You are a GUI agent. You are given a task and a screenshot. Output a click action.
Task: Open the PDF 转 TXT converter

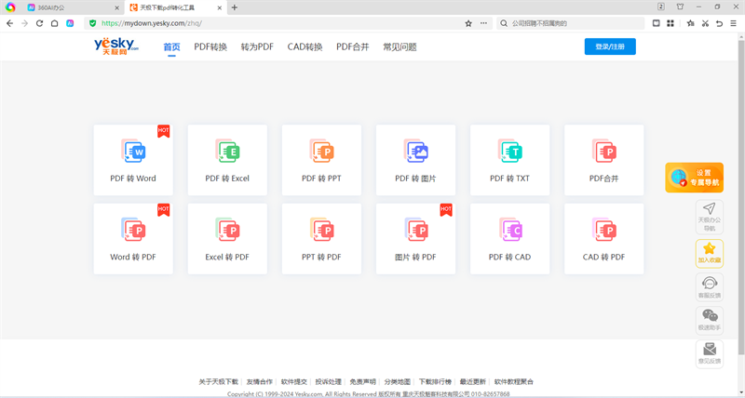(x=509, y=160)
